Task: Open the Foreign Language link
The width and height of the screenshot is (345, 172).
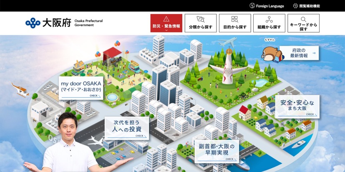Action: coord(267,6)
